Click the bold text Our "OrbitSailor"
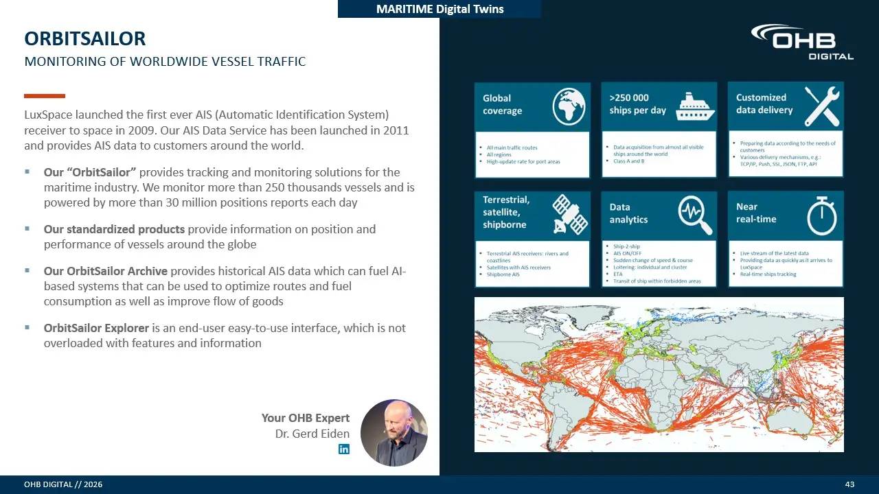Screen dimensions: 879x494 (x=90, y=172)
